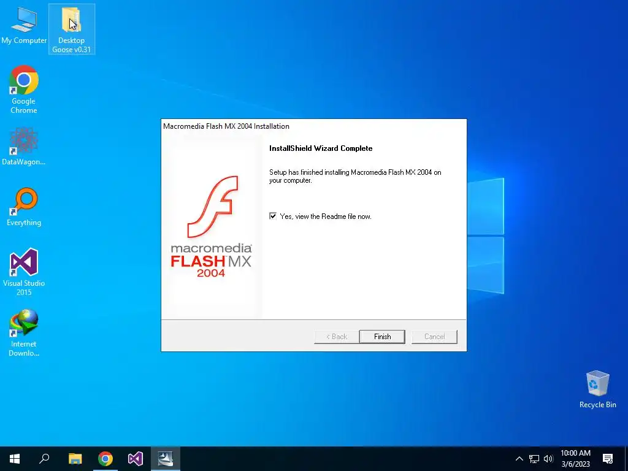Open taskbar search magnifier

click(44, 459)
